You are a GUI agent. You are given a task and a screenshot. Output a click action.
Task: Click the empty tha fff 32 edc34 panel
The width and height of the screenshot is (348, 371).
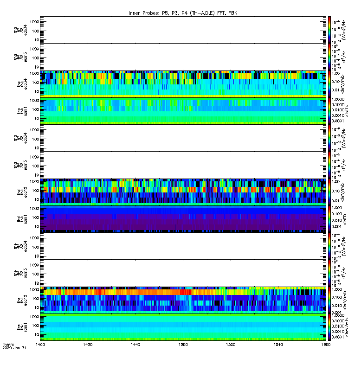tap(183, 30)
